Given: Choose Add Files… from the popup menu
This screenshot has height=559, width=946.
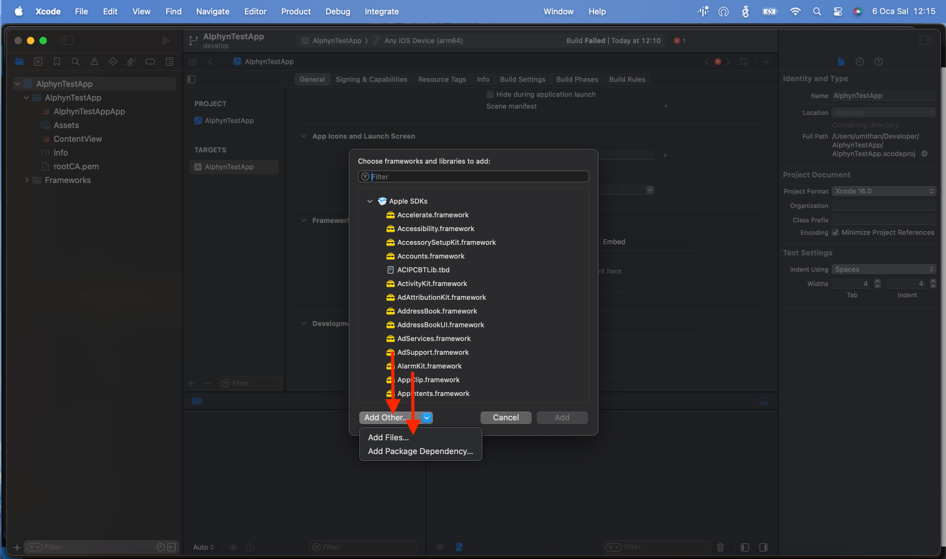Looking at the screenshot, I should point(389,437).
